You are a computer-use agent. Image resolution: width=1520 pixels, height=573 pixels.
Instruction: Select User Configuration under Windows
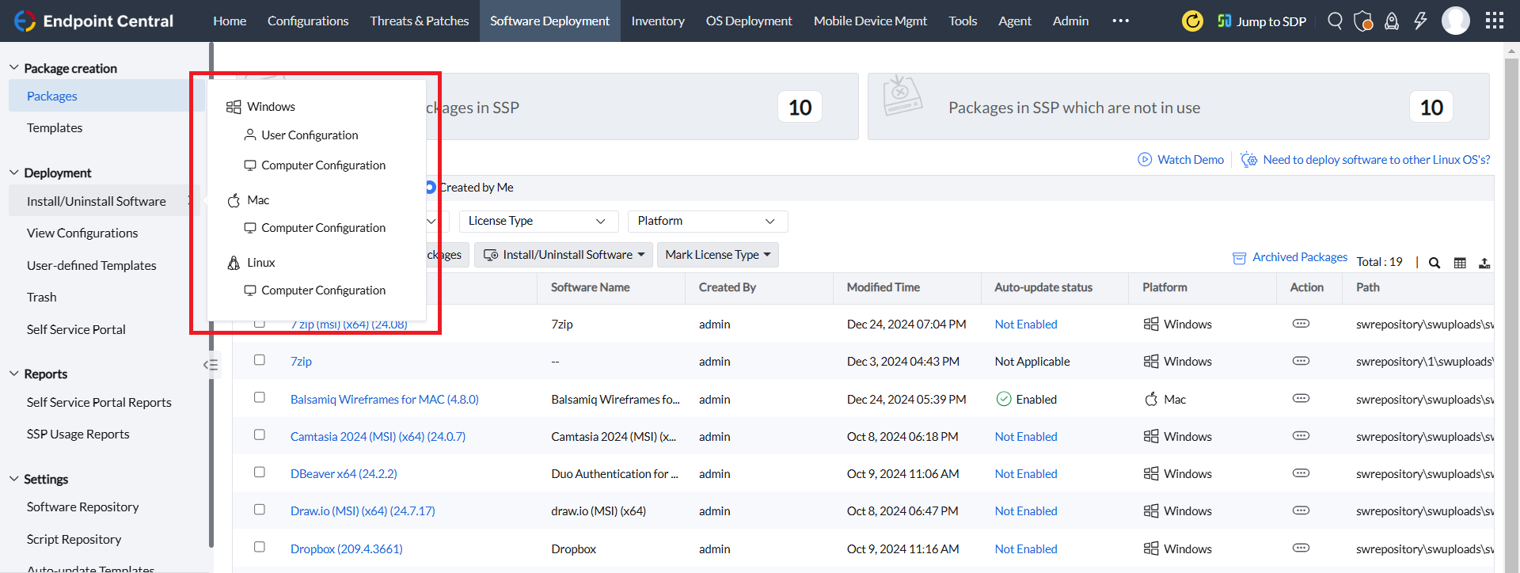click(310, 135)
